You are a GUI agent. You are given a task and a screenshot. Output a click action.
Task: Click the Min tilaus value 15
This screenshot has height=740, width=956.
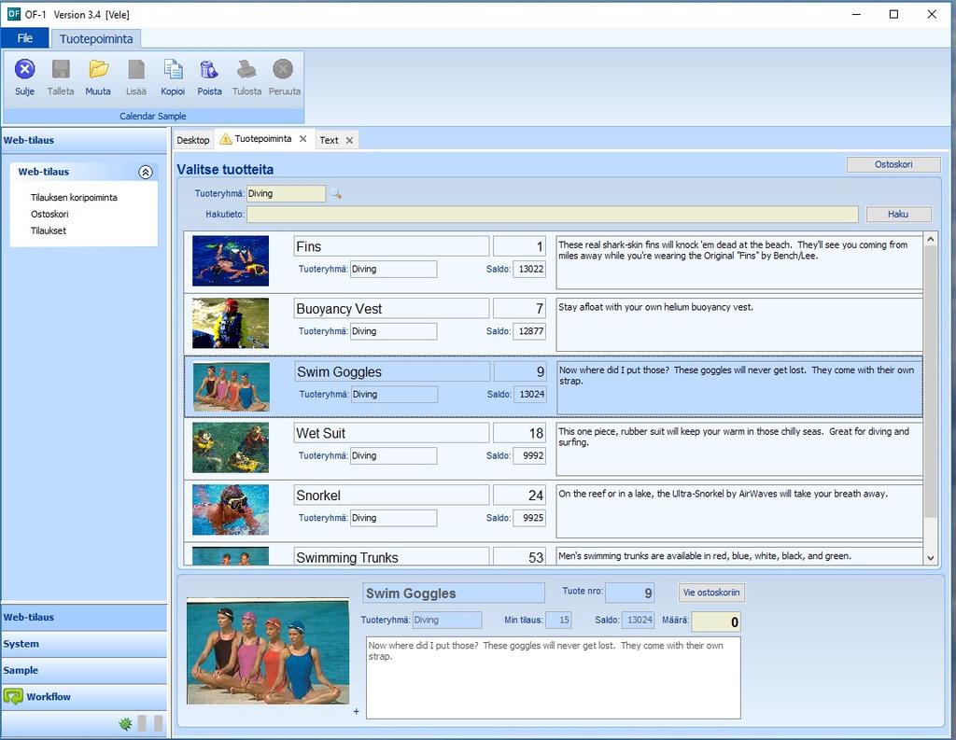pos(558,620)
